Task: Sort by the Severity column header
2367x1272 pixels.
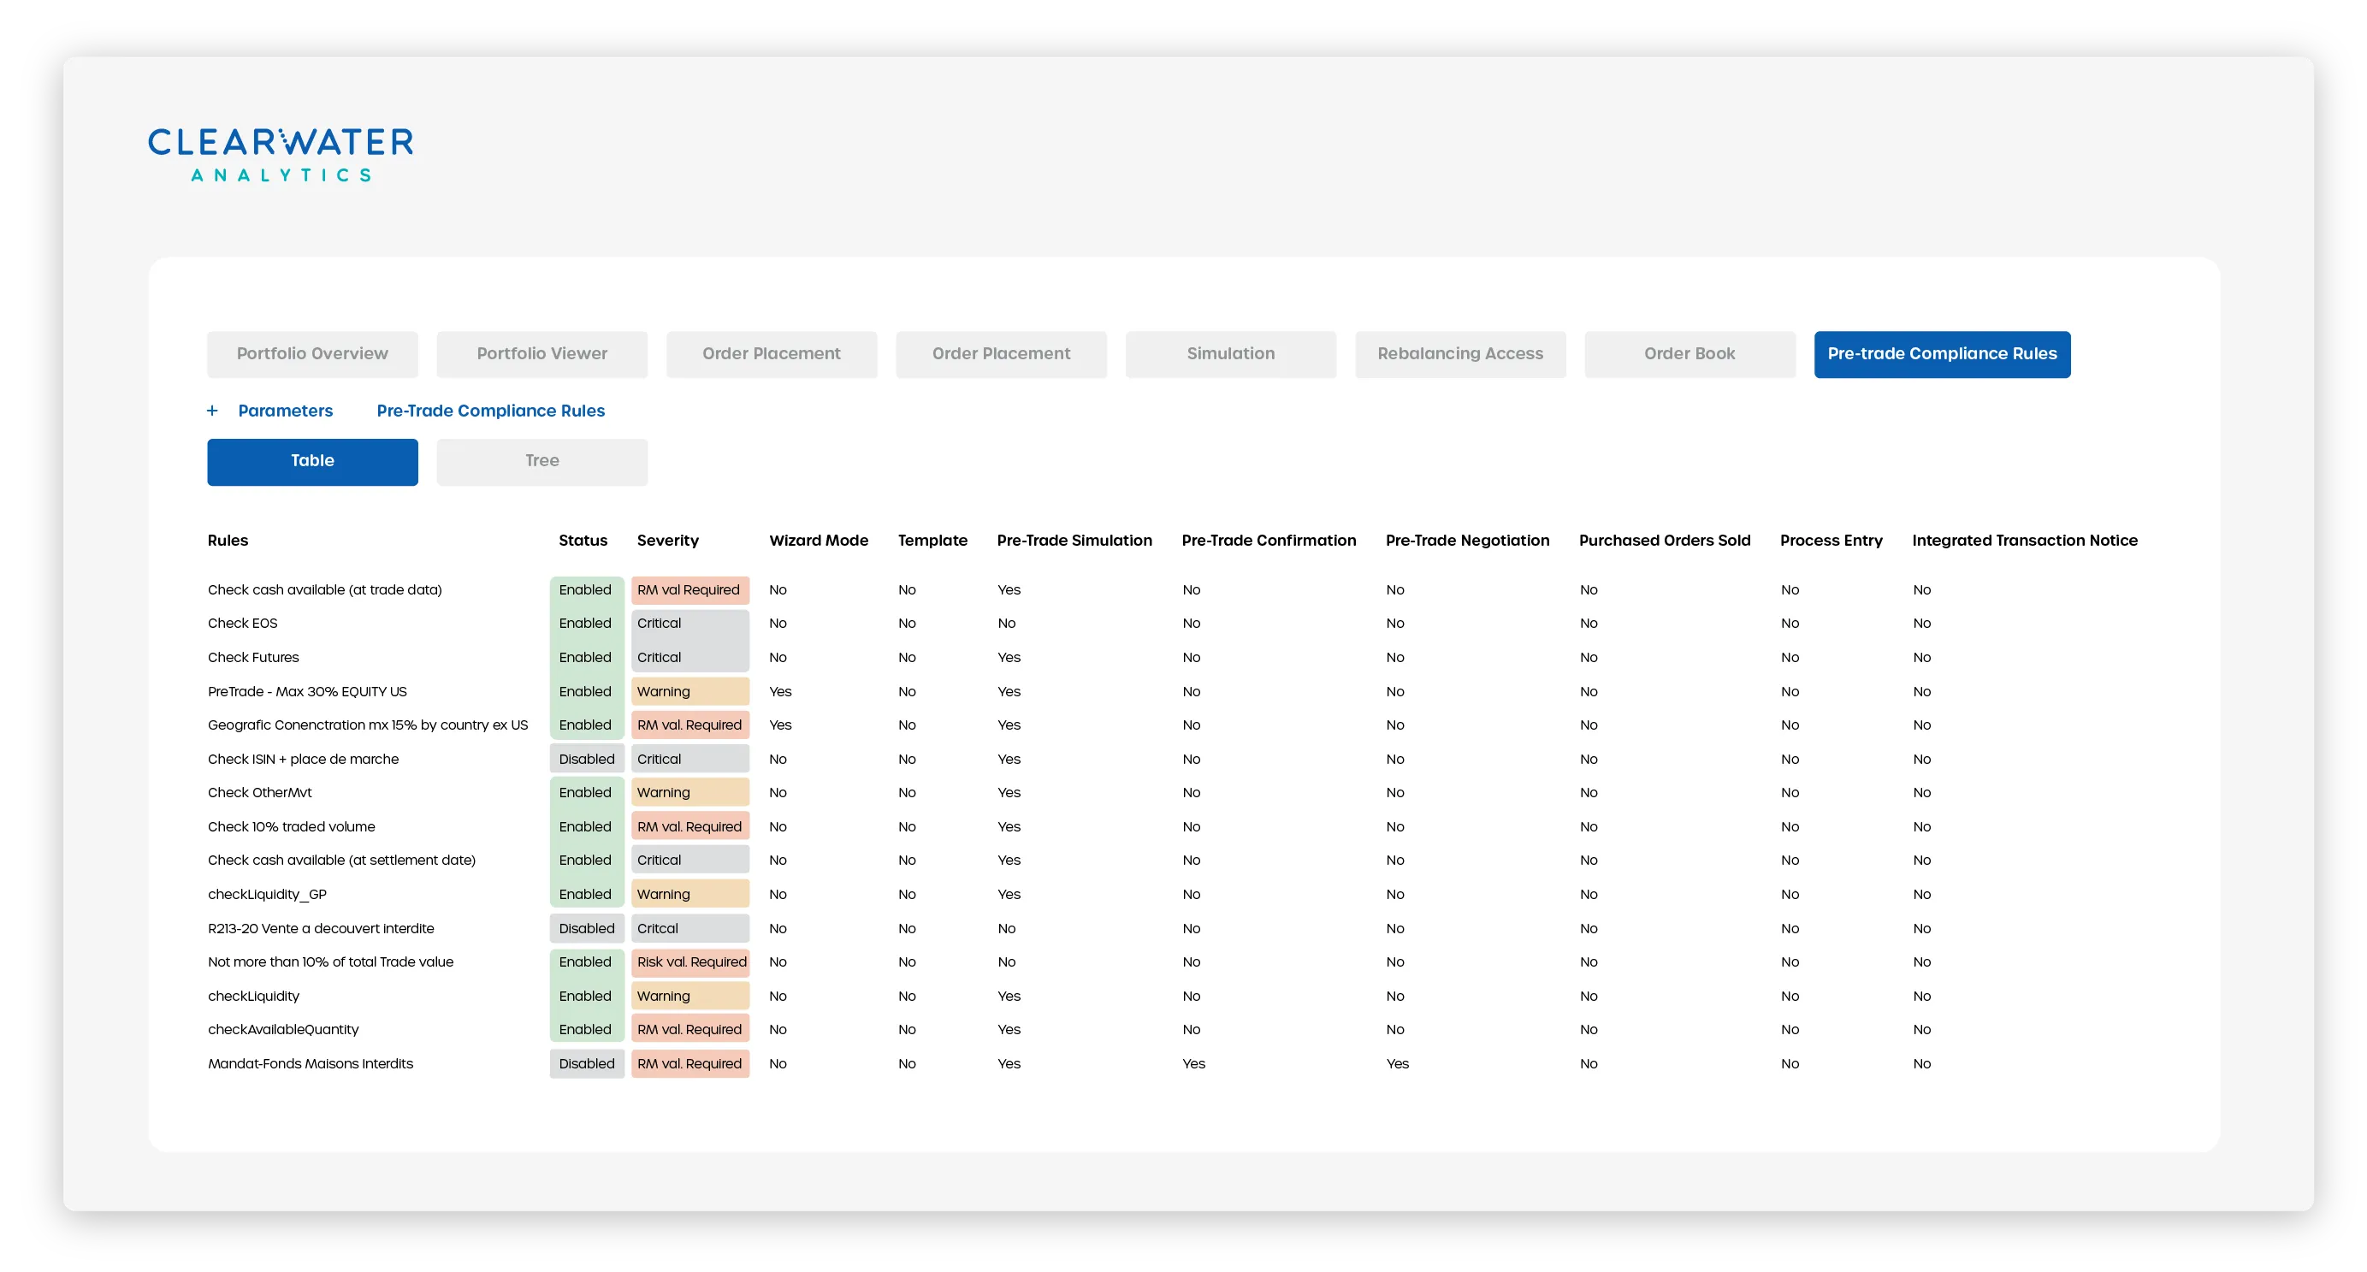Action: pos(667,541)
